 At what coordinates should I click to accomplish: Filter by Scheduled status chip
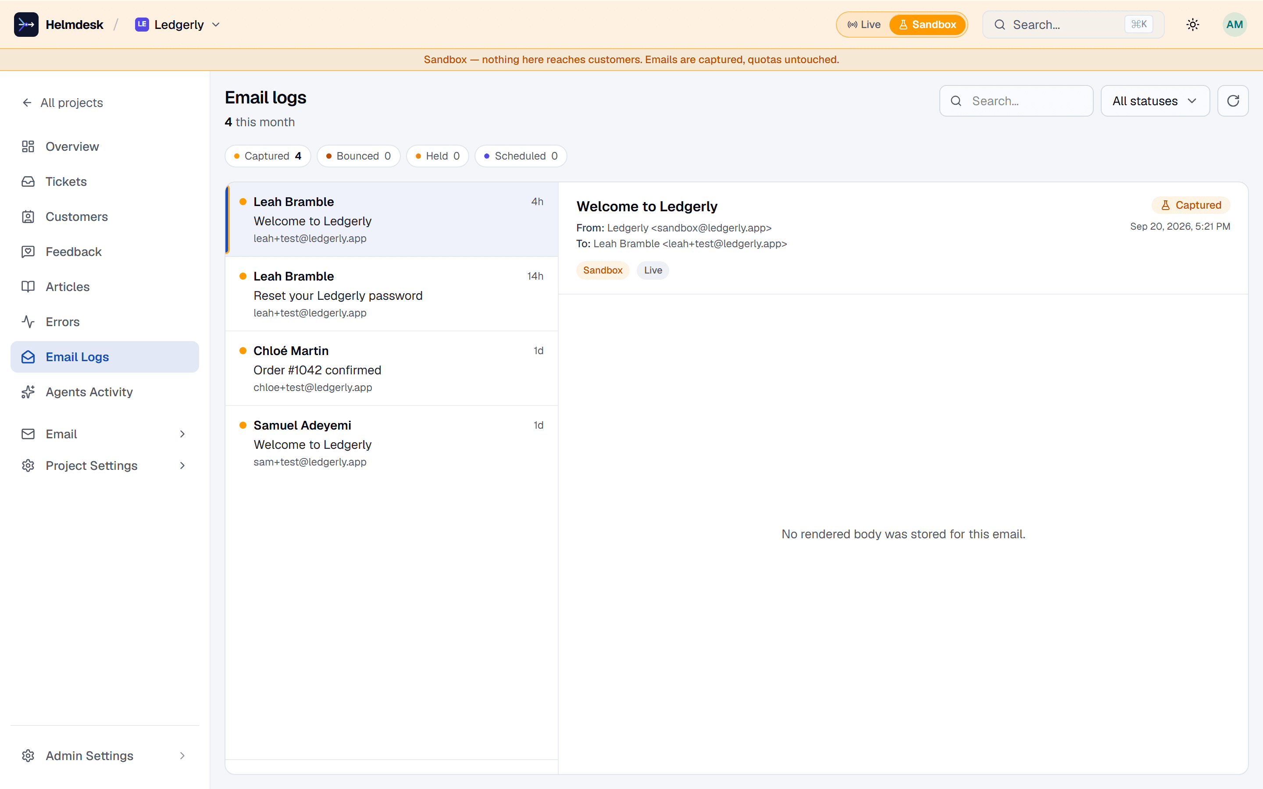click(521, 156)
